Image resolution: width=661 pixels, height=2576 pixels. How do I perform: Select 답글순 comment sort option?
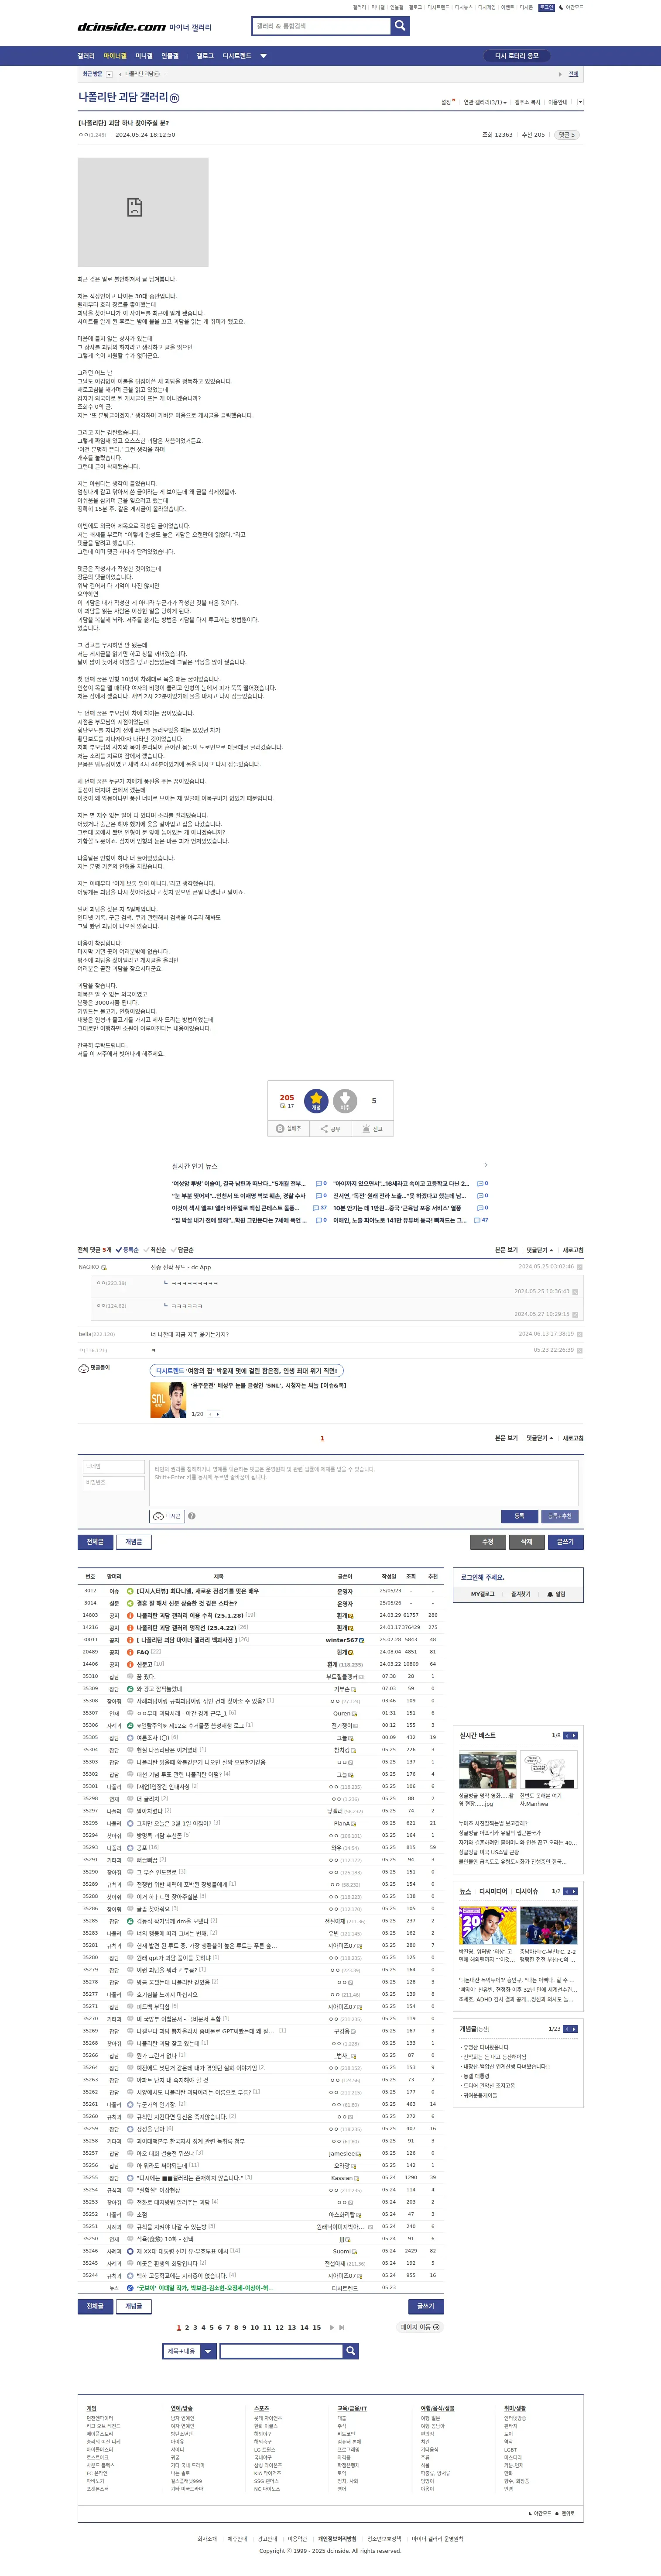point(183,1250)
